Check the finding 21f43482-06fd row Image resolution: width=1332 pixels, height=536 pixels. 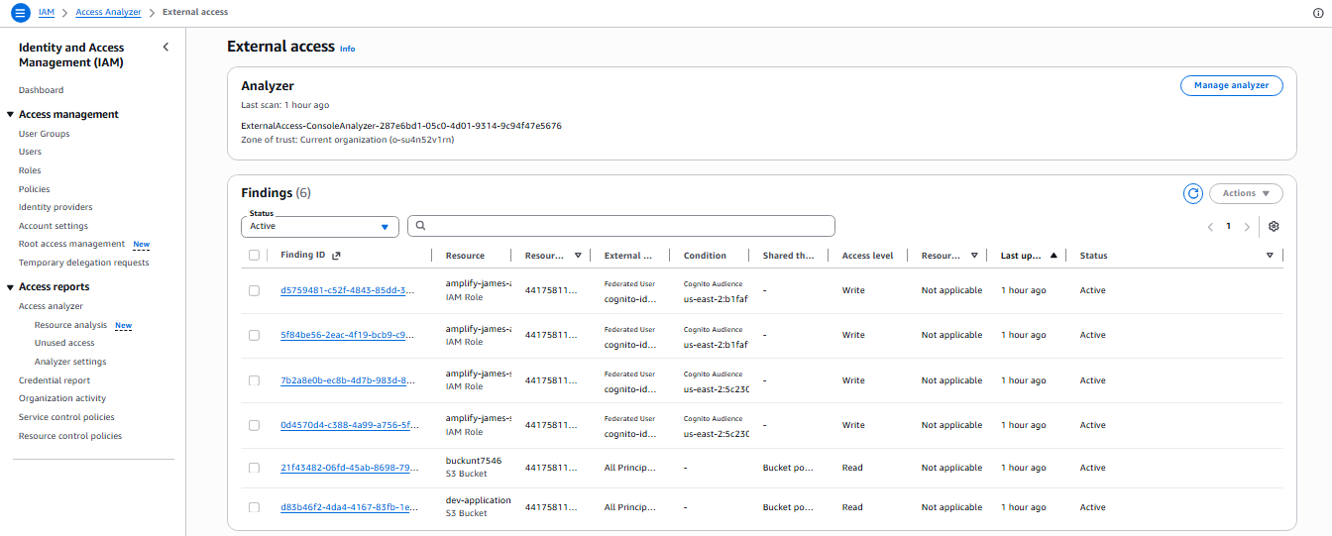tap(254, 468)
